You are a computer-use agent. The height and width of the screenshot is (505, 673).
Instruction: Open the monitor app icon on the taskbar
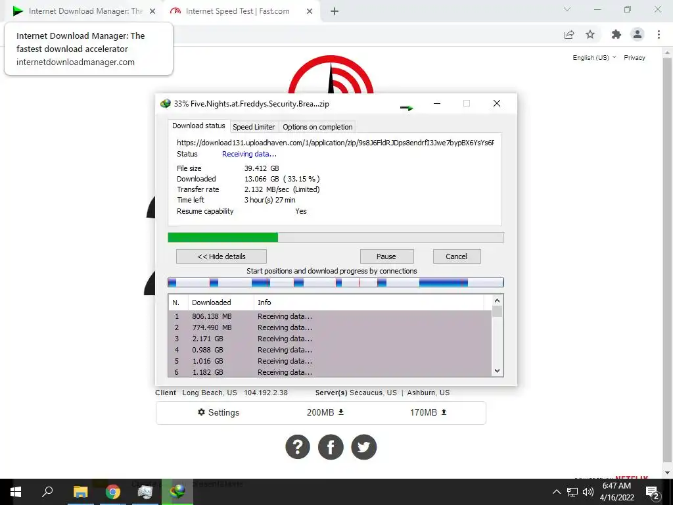145,492
